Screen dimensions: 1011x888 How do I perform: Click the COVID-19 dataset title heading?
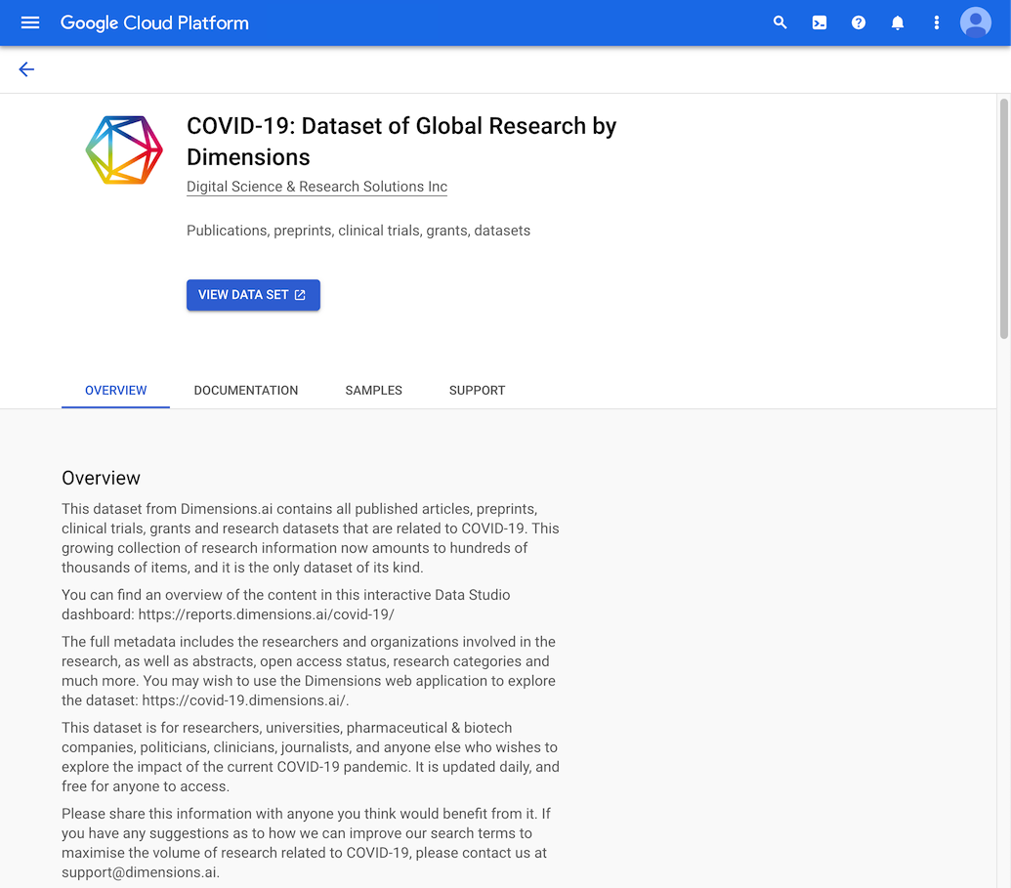pos(401,142)
